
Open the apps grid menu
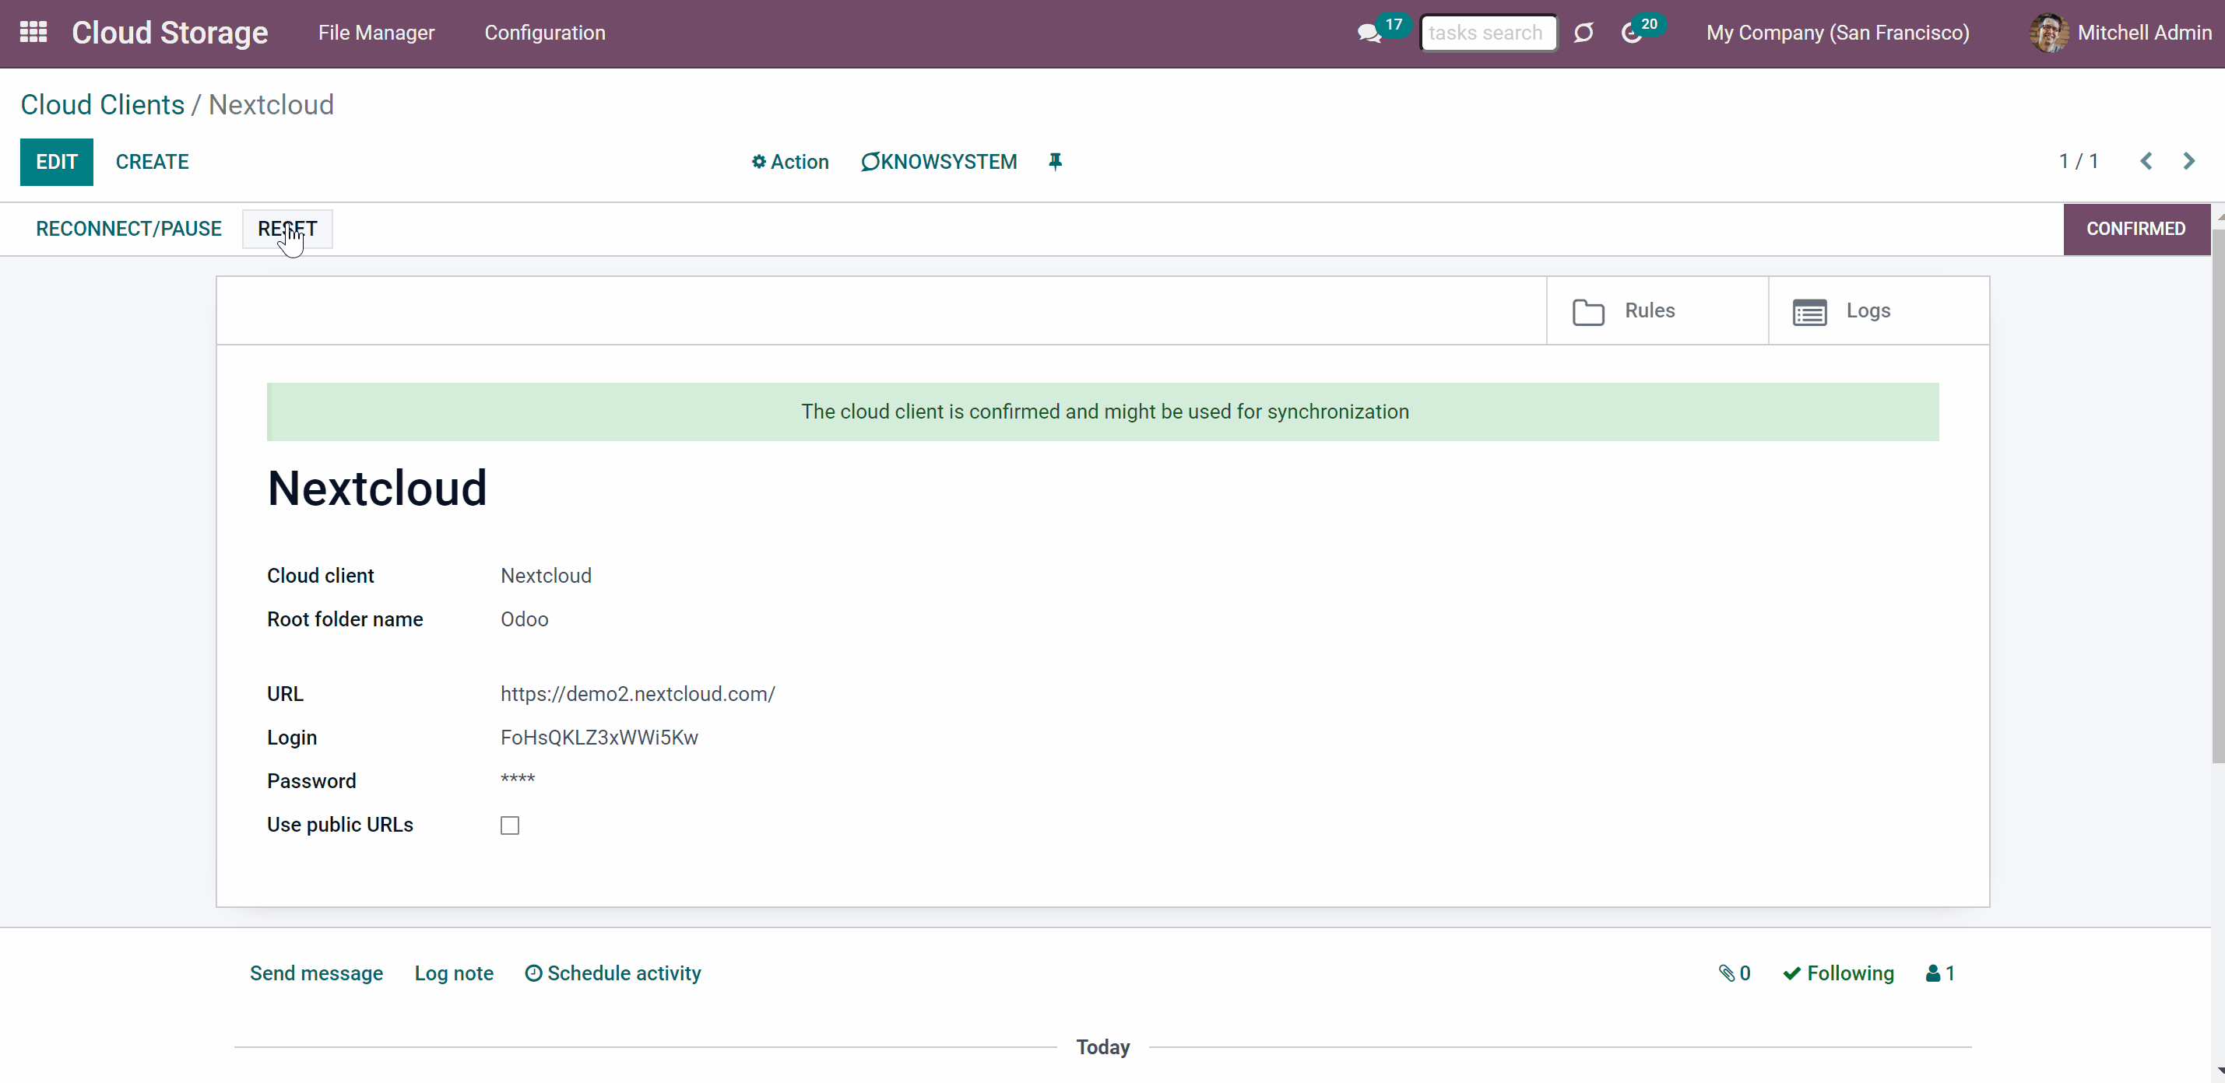tap(33, 33)
